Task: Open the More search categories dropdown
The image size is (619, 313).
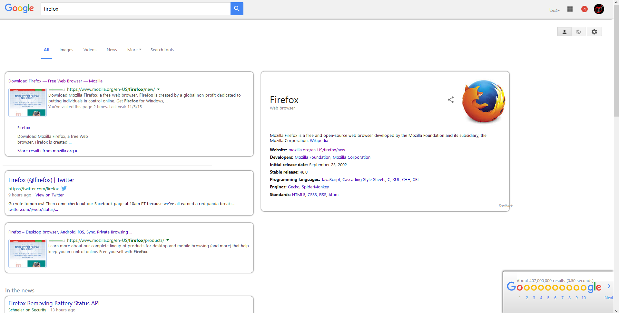Action: 134,50
